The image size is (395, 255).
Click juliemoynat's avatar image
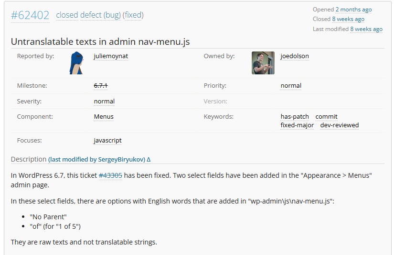coord(77,63)
